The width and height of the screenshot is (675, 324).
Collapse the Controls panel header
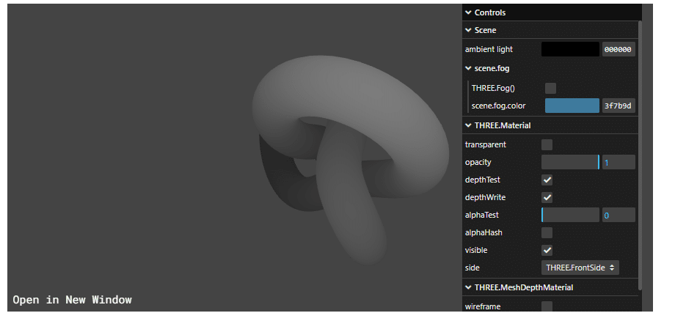point(552,12)
